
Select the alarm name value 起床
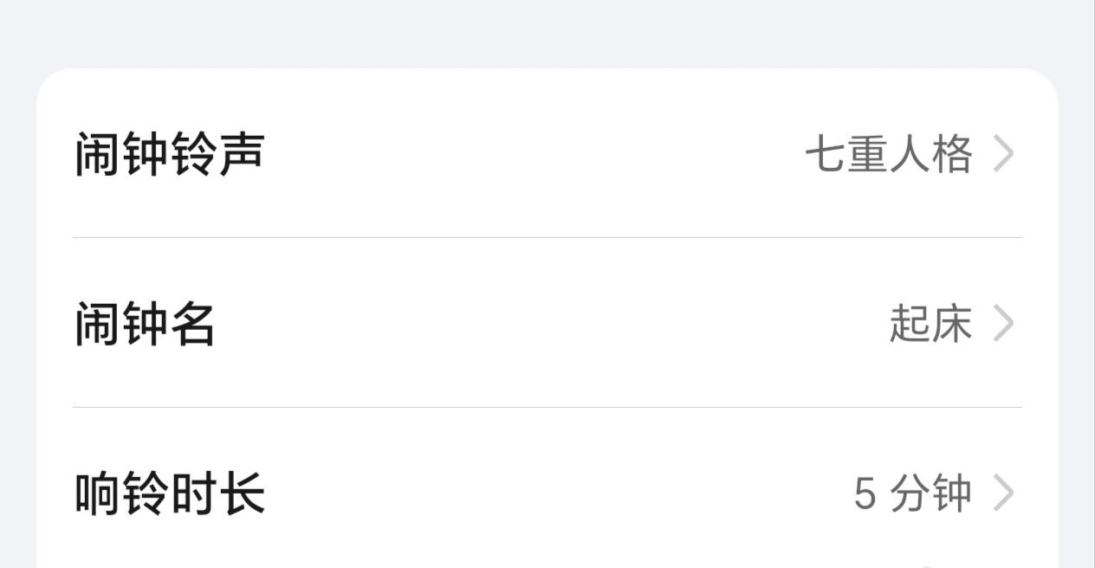pyautogui.click(x=930, y=324)
